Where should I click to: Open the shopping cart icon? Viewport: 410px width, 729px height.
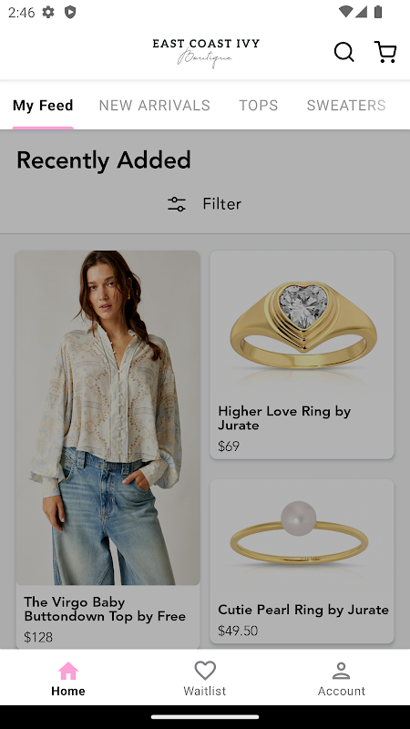pyautogui.click(x=385, y=52)
